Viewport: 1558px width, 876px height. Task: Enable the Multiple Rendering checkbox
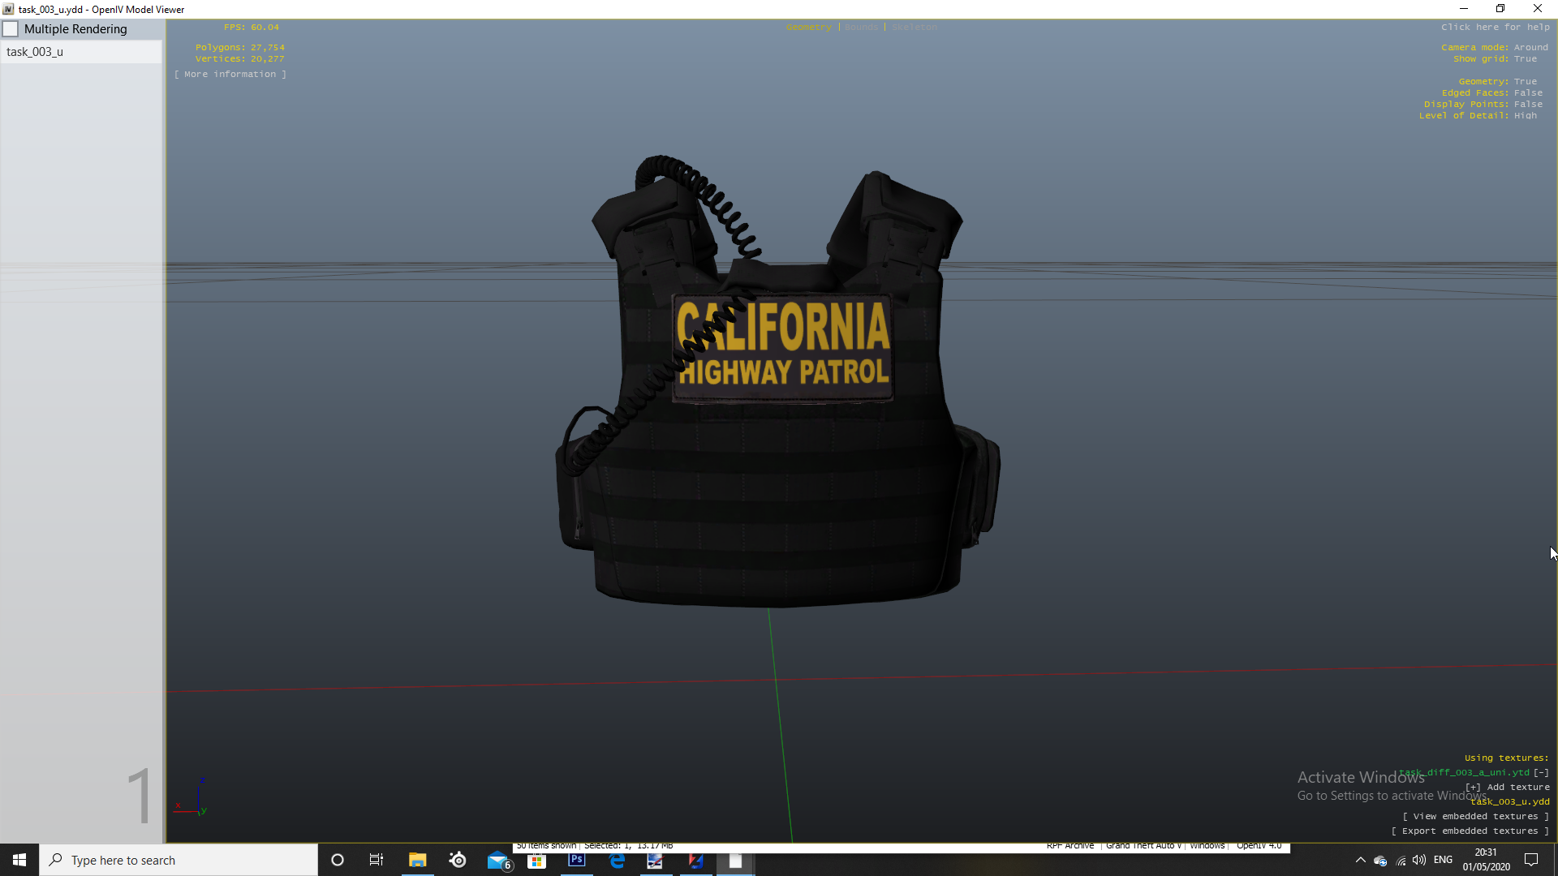pyautogui.click(x=11, y=29)
